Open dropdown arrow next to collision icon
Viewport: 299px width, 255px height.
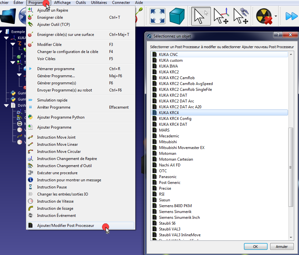[276, 16]
